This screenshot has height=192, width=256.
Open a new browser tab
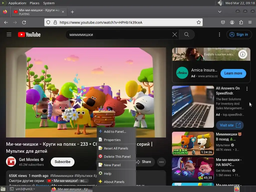click(72, 12)
